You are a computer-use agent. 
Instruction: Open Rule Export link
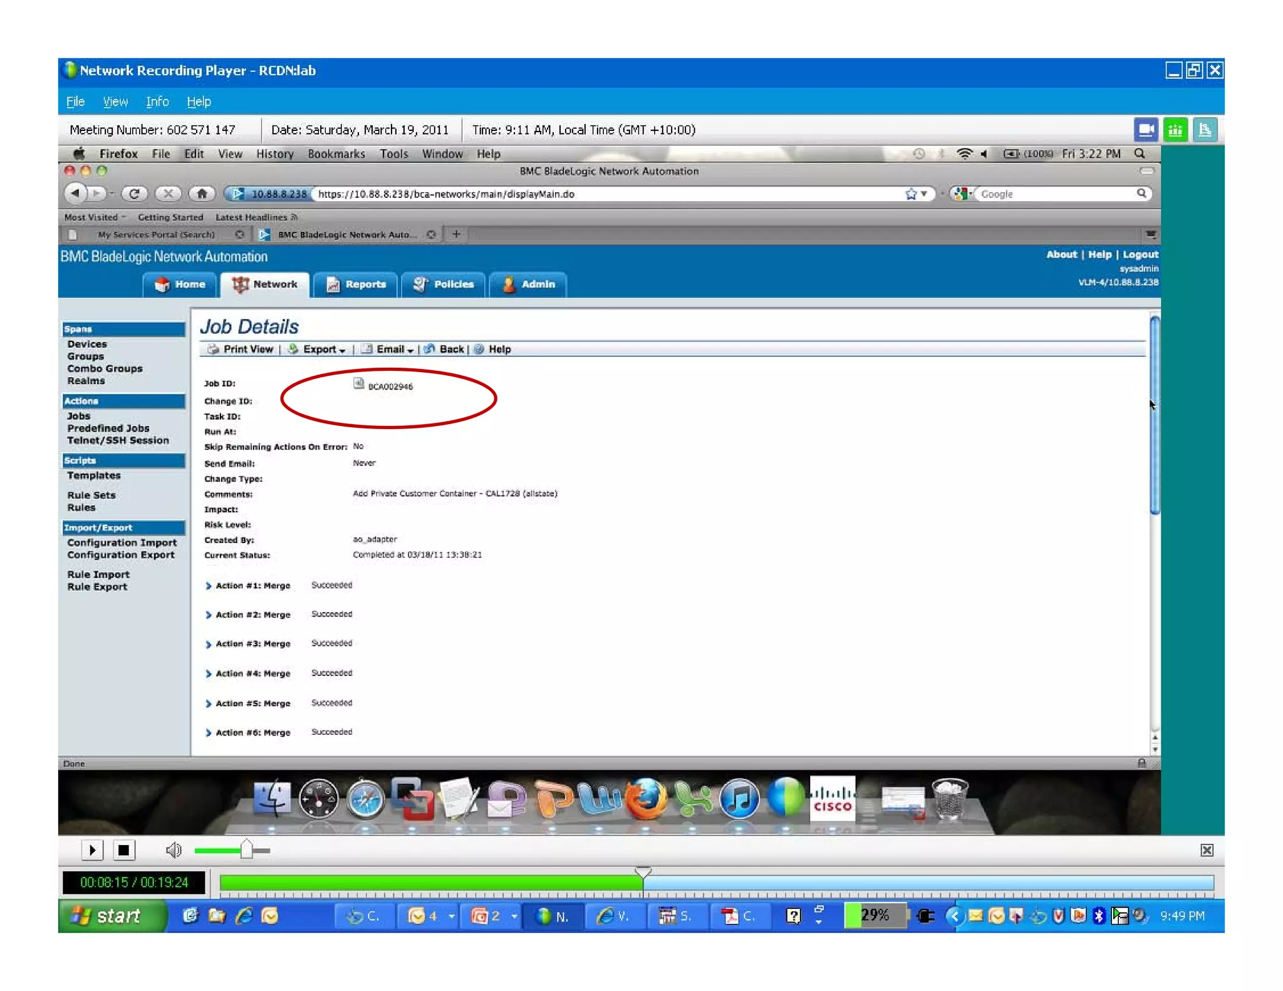[97, 587]
